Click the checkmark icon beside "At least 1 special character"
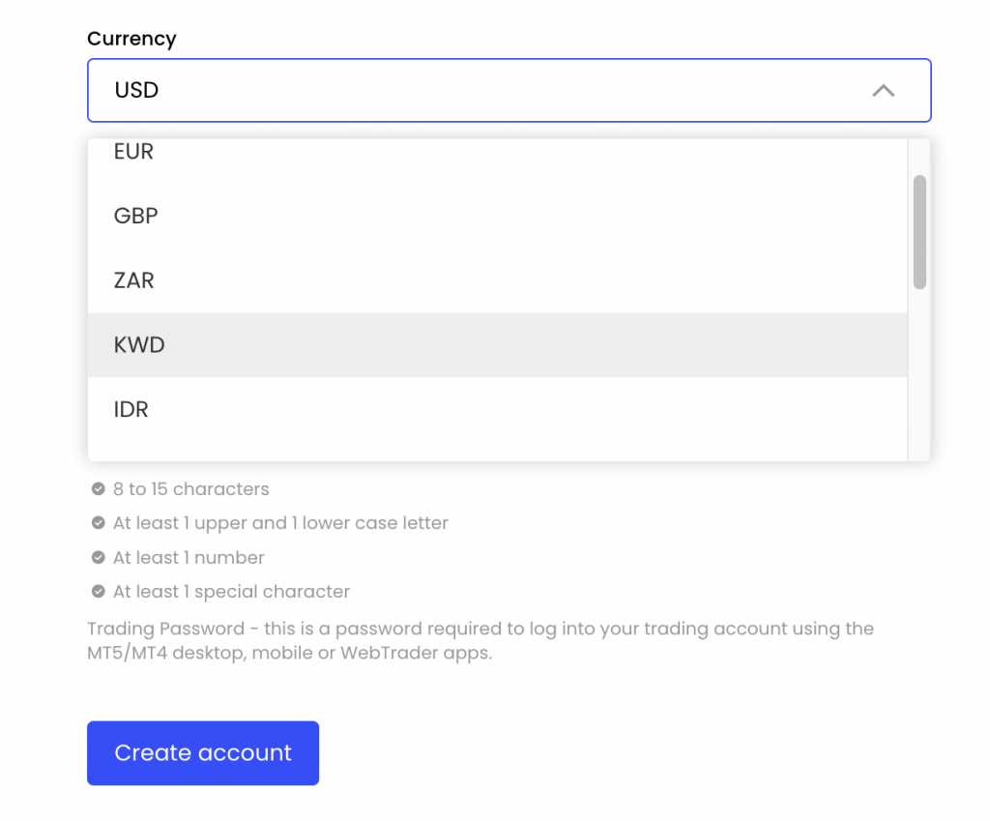990x821 pixels. 98,592
